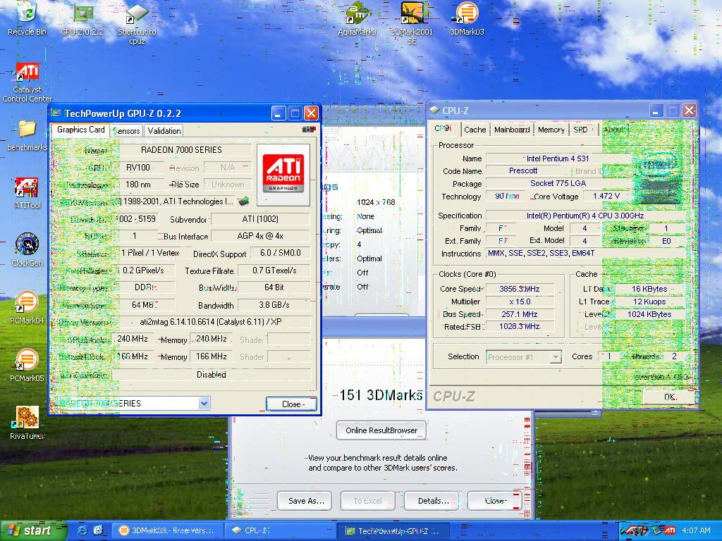
Task: Click To Excel in 3DMark03 result
Action: click(367, 501)
